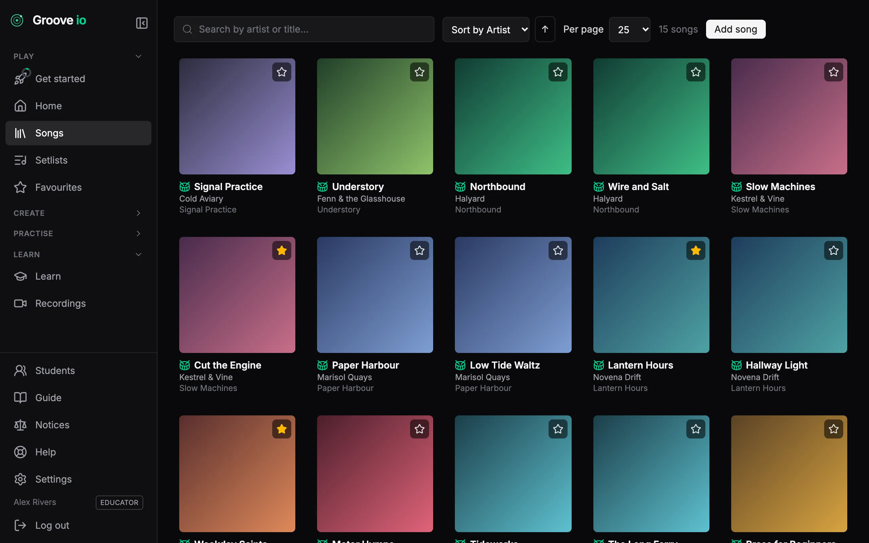869x543 pixels.
Task: Focus the search by artist or title field
Action: [x=304, y=29]
